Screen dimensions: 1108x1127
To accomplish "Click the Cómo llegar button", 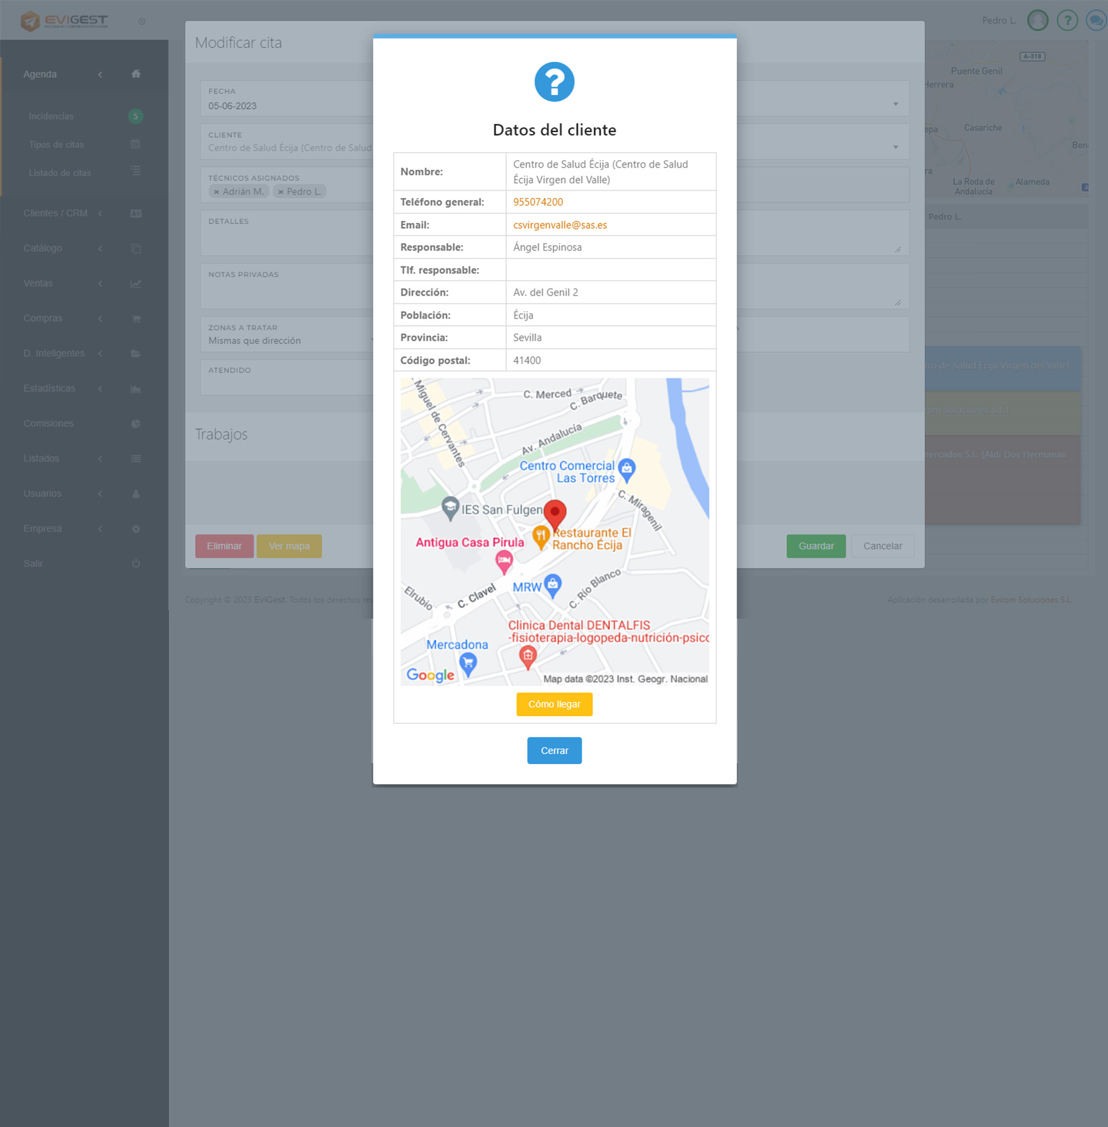I will (x=555, y=704).
